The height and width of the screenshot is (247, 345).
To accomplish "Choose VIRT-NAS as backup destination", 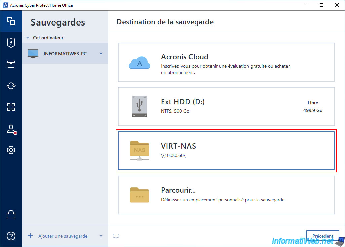I will coord(226,151).
